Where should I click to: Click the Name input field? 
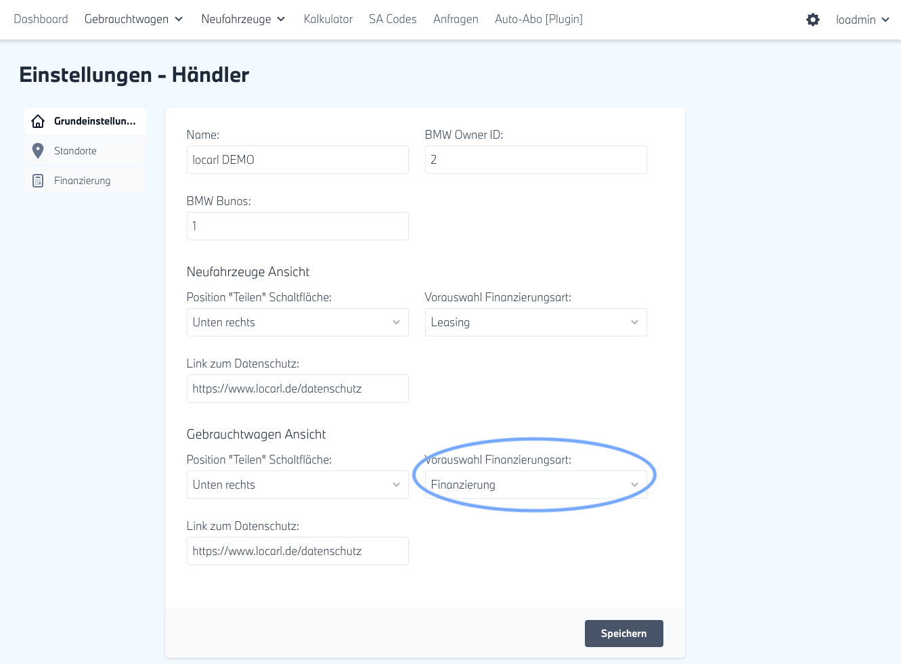click(x=297, y=160)
